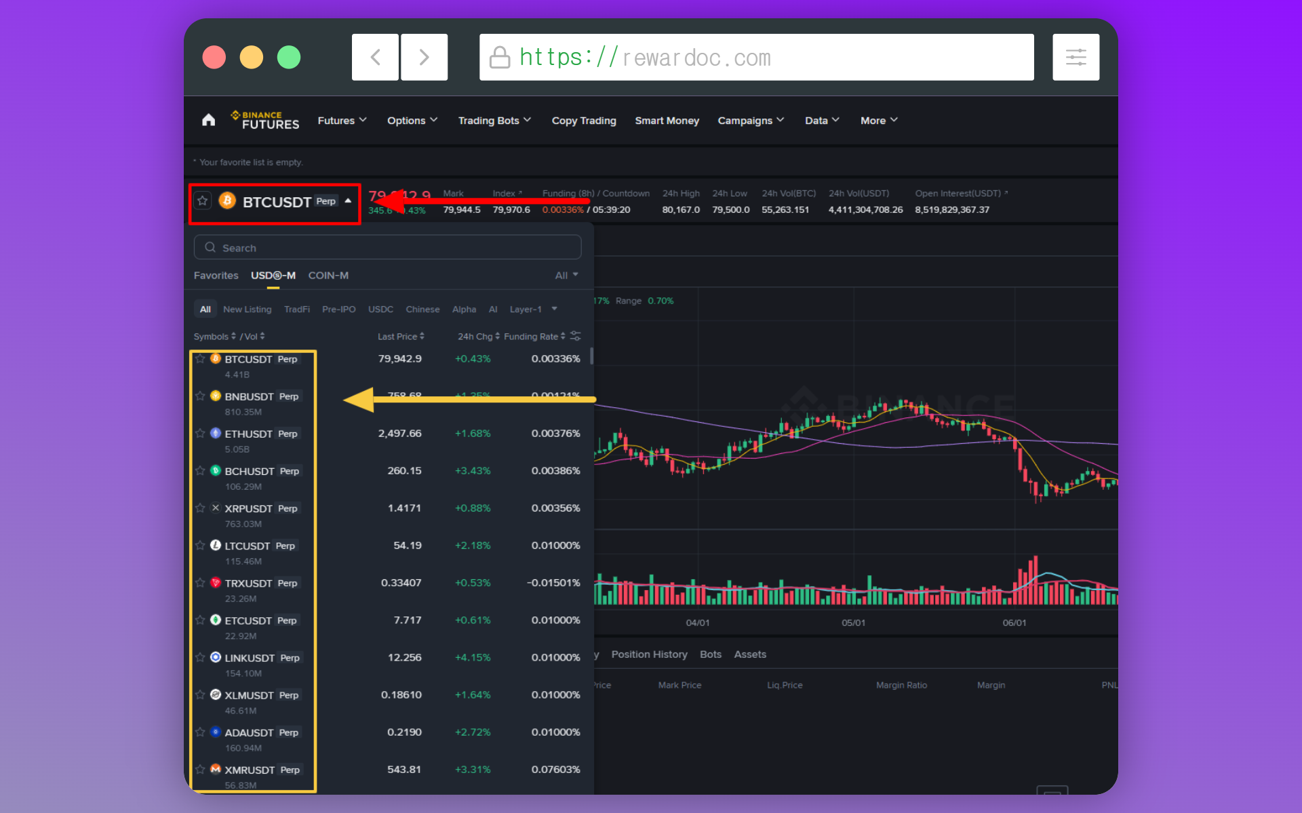1302x813 pixels.
Task: Filter by TradFi category
Action: point(297,309)
